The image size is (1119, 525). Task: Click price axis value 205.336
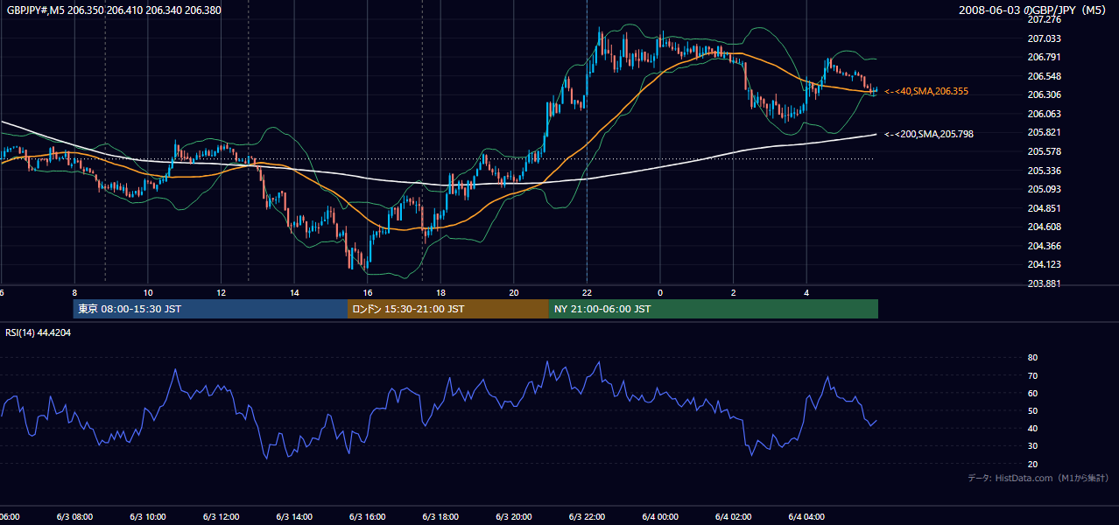point(1045,171)
